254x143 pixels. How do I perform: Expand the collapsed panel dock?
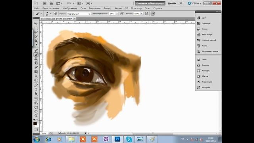pyautogui.click(x=217, y=12)
